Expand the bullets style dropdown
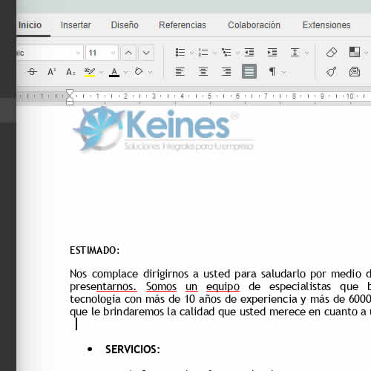The image size is (371, 371). click(x=191, y=53)
